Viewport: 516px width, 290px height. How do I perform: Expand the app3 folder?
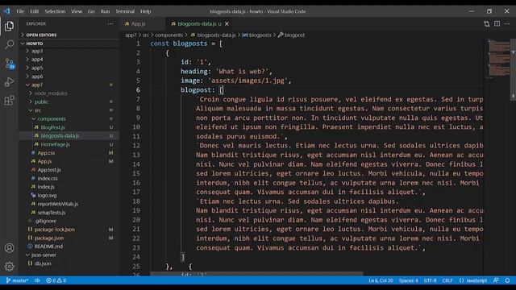pos(37,51)
